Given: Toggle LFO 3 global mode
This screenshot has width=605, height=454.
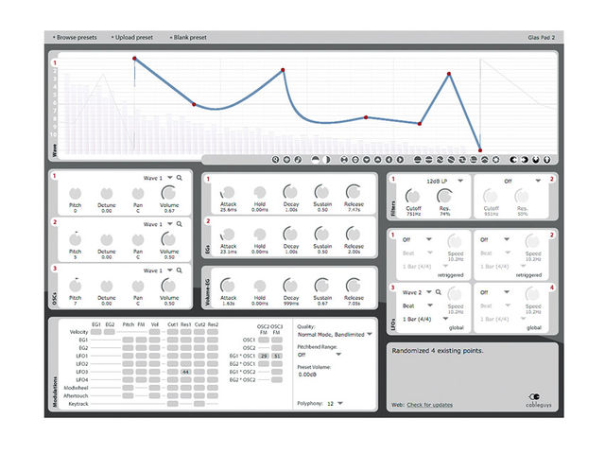Looking at the screenshot, I should coord(456,327).
